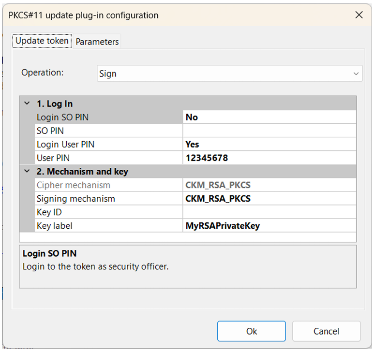Image resolution: width=374 pixels, height=352 pixels.
Task: Click the Cancel button
Action: (x=326, y=331)
